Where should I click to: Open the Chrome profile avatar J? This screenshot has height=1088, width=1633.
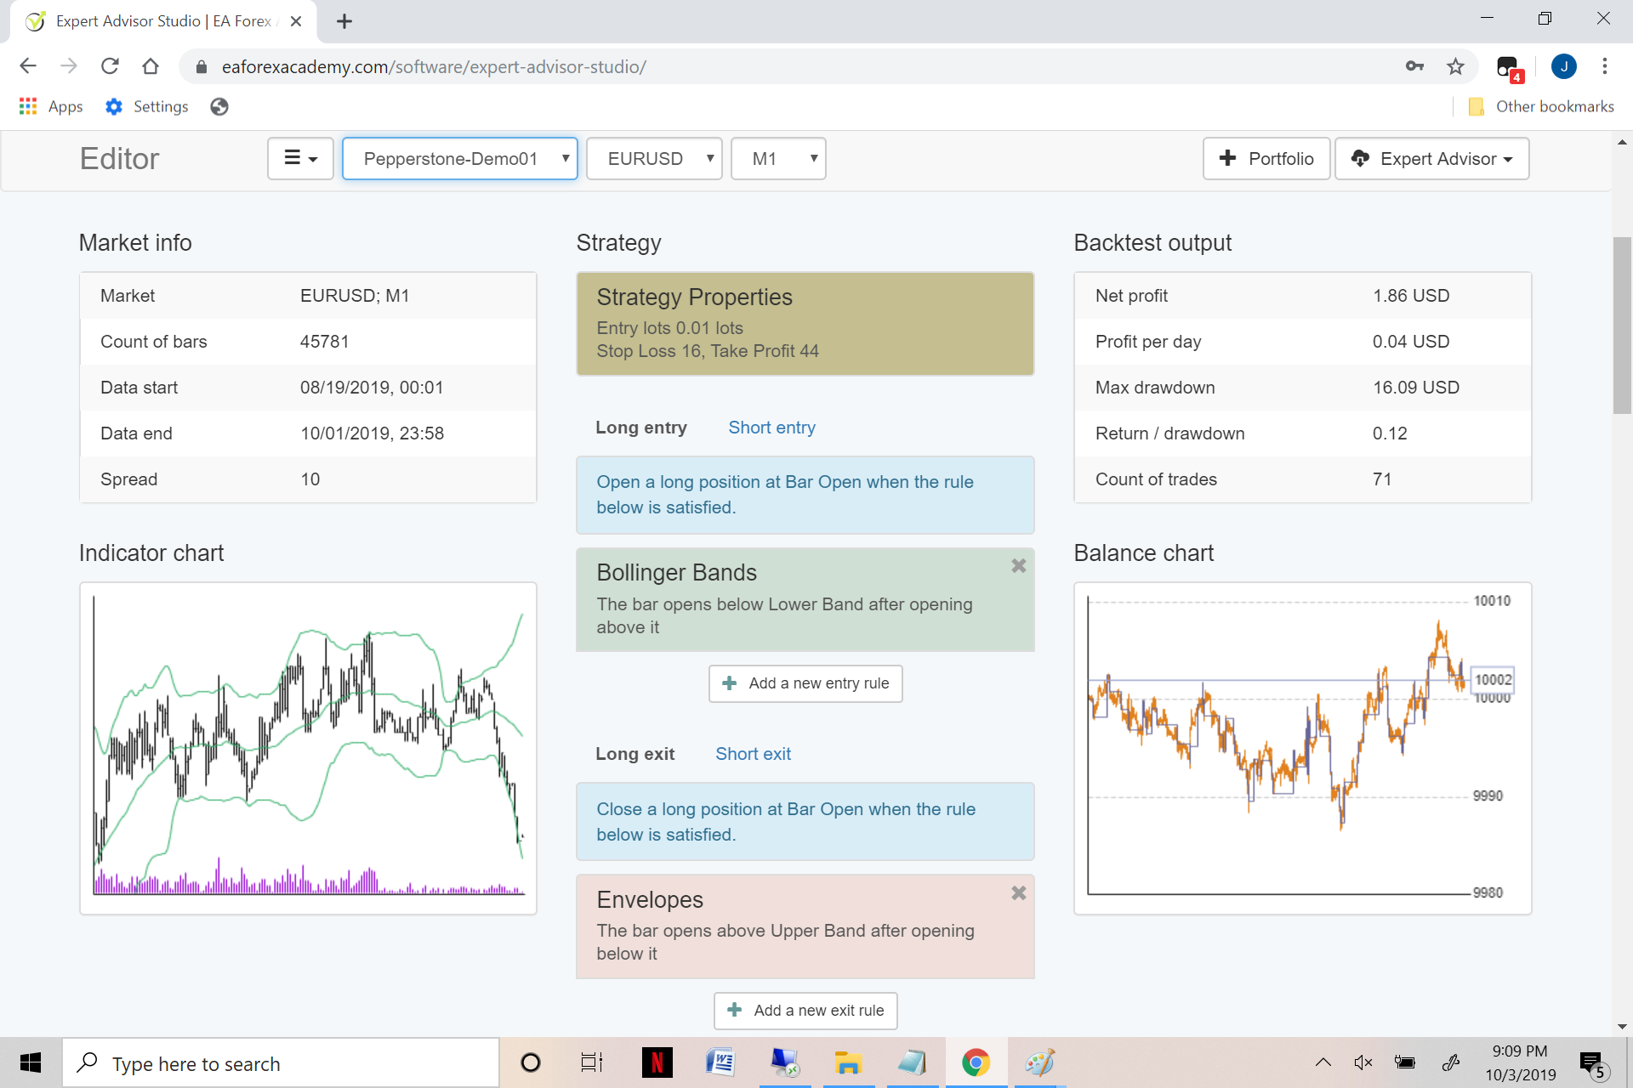click(1563, 66)
